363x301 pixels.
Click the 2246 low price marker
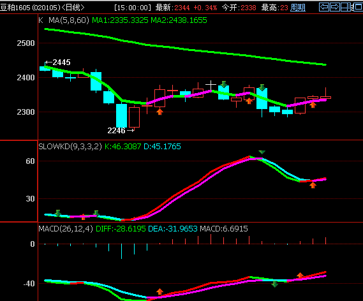tap(121, 131)
